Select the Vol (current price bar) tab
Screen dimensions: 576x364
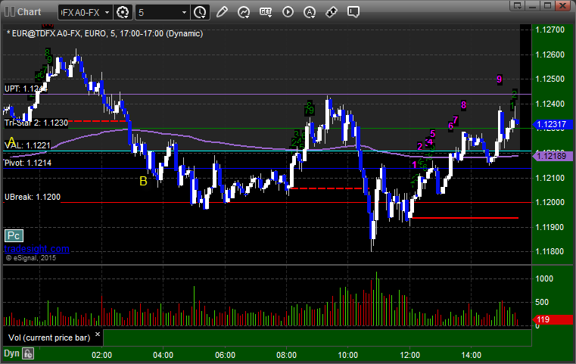49,338
